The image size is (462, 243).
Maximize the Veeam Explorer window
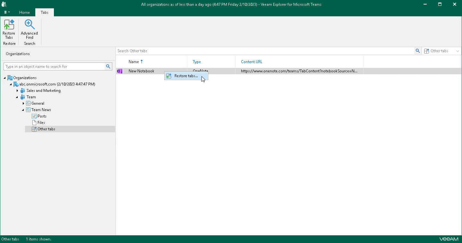(x=440, y=4)
